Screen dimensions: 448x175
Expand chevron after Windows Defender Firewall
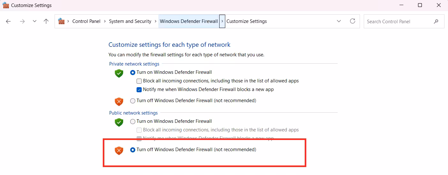click(222, 21)
